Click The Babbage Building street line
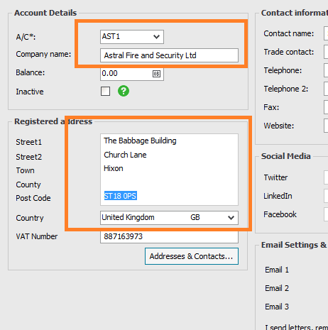The width and height of the screenshot is (328, 330). click(140, 141)
